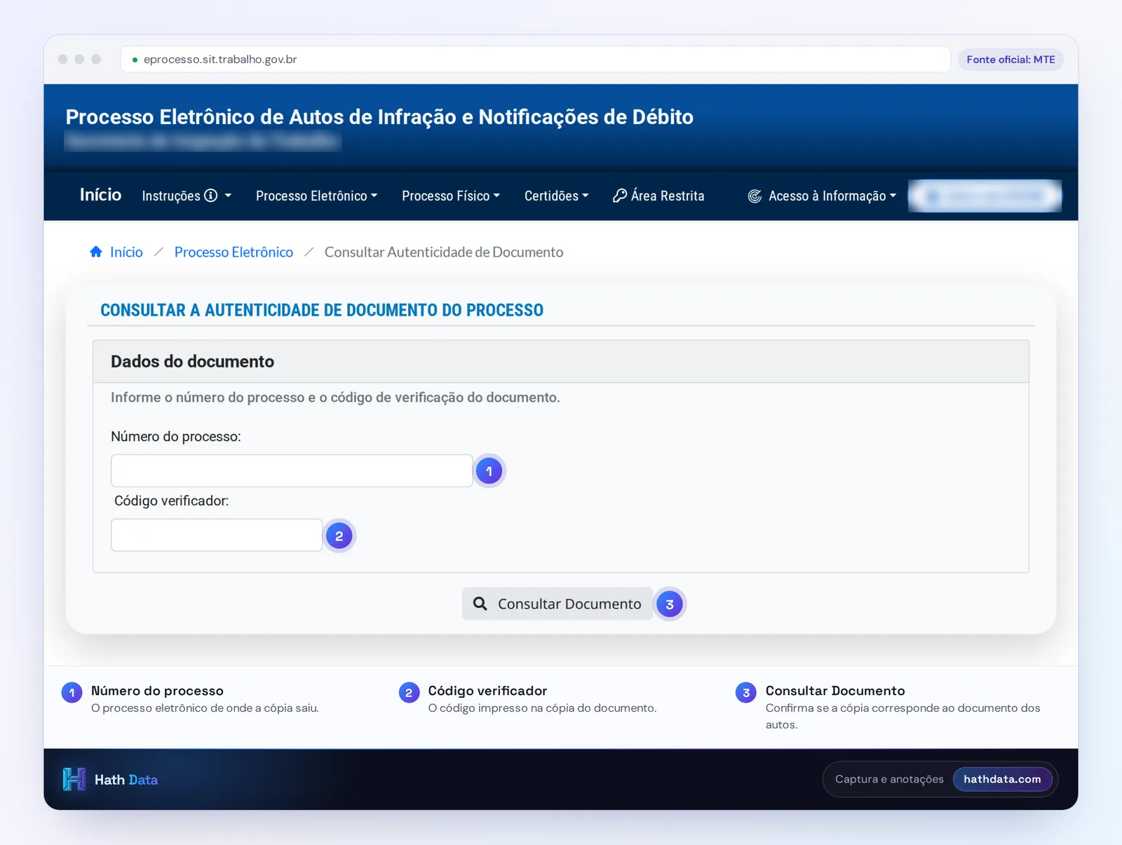The image size is (1122, 845).
Task: Click the key icon of Área Restrita
Action: pos(619,196)
